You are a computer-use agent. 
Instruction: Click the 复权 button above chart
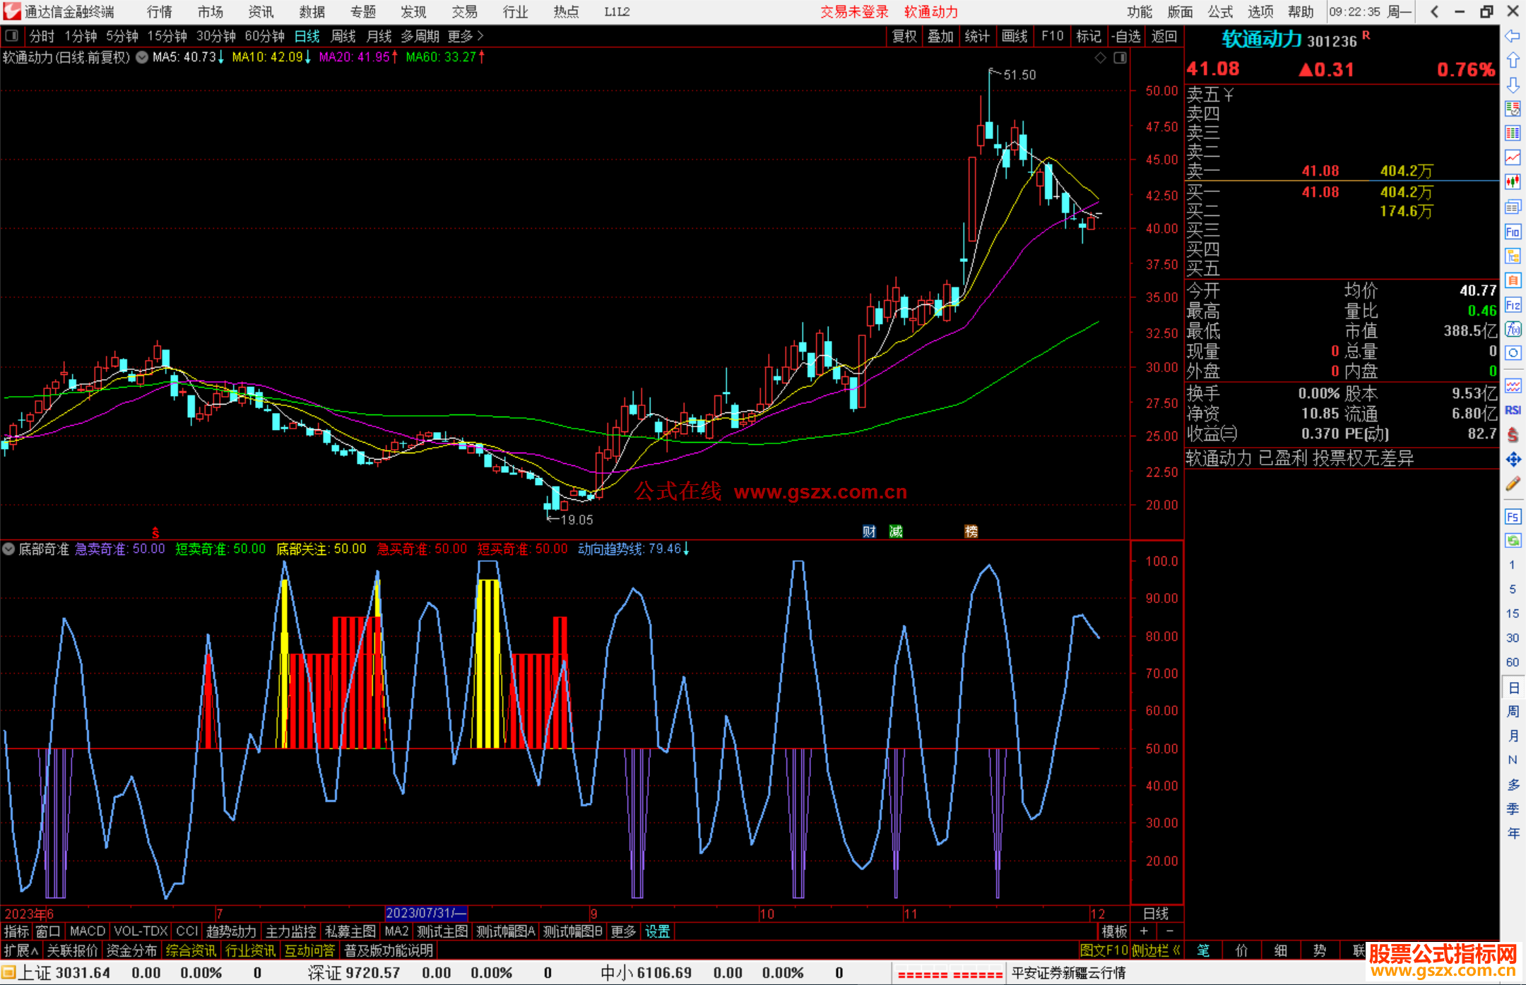click(x=904, y=36)
